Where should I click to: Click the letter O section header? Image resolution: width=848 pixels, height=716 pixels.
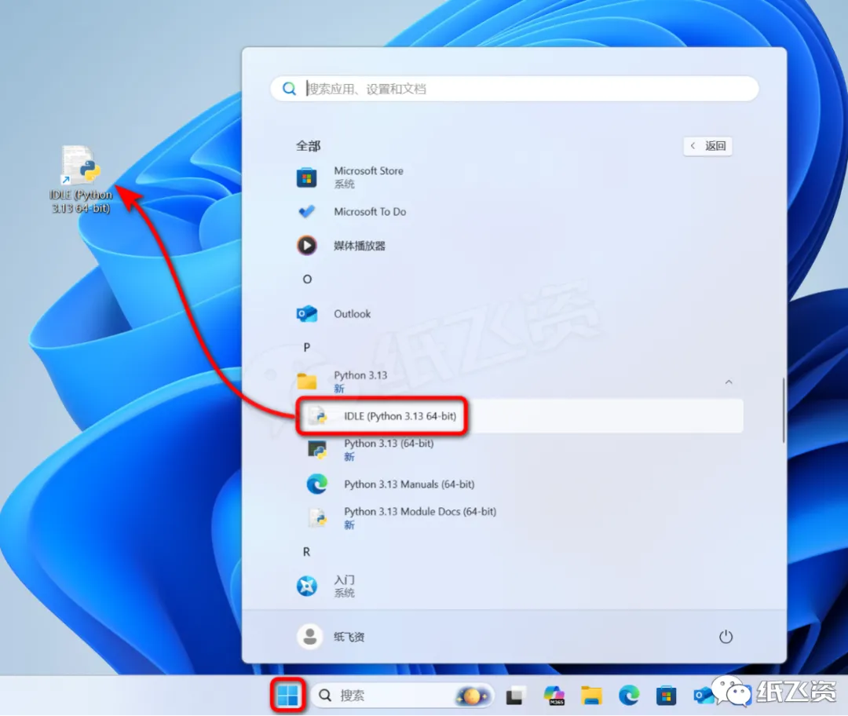click(x=307, y=279)
